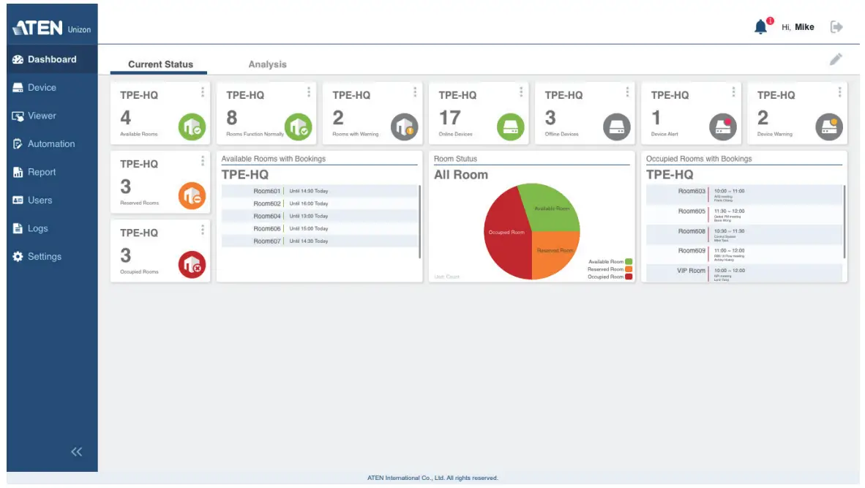This screenshot has height=488, width=865.
Task: Open the notification bell
Action: click(x=762, y=26)
